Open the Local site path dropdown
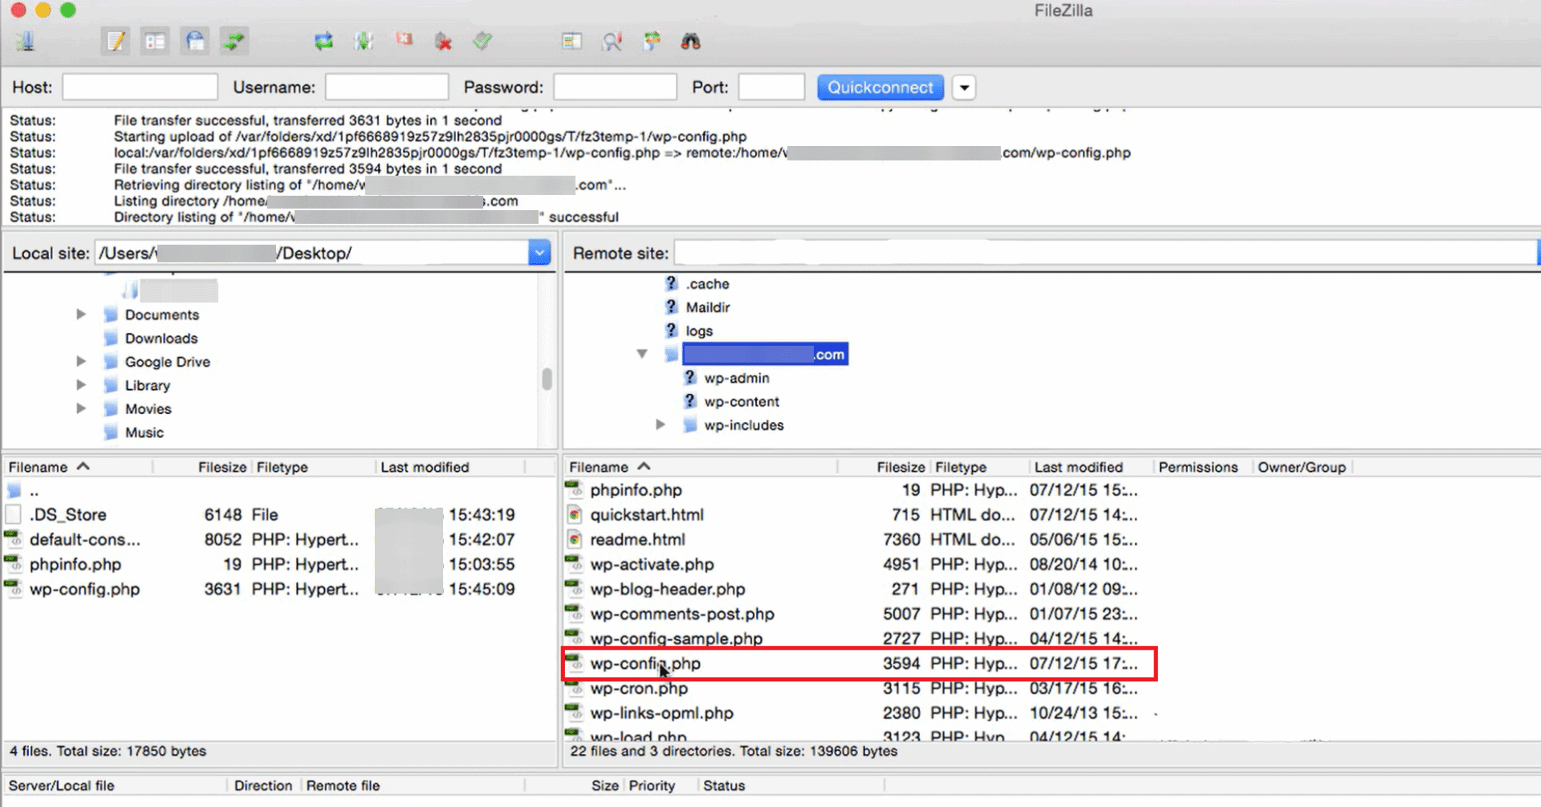The width and height of the screenshot is (1541, 807). point(539,253)
